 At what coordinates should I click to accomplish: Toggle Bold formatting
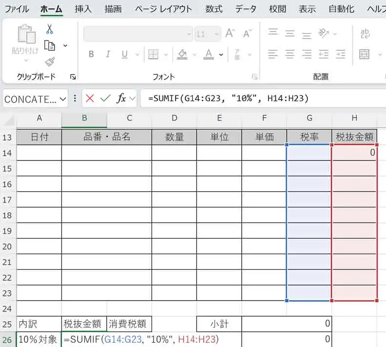[x=91, y=54]
